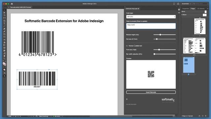Open the Code type dropdown showing QR (2D)
This screenshot has width=211, height=119.
[x=151, y=17]
